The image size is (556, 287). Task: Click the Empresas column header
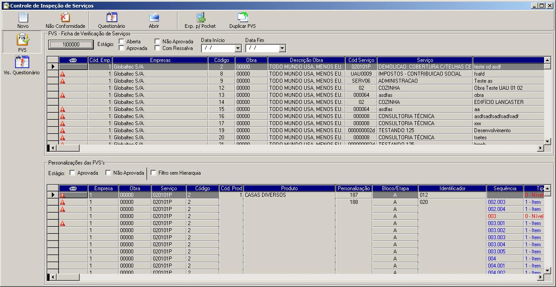[160, 60]
